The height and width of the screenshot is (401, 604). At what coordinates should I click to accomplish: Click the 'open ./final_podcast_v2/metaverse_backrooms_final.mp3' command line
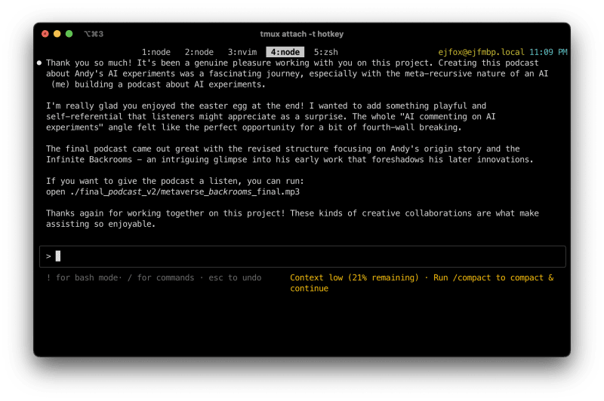pos(173,191)
